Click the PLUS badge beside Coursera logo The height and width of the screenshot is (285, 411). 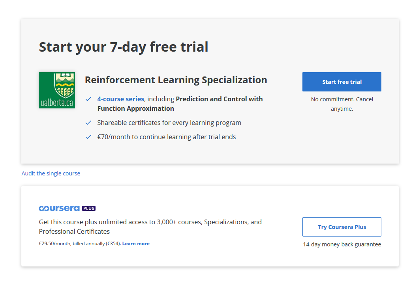point(89,208)
